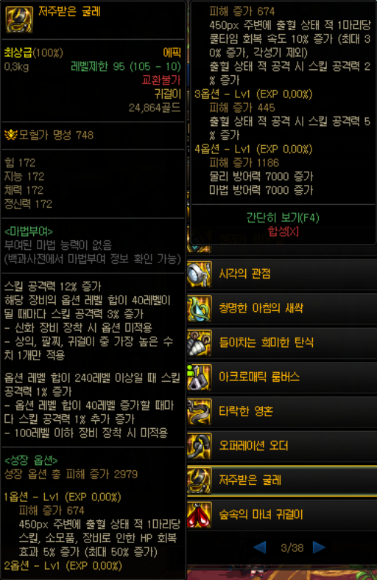Image resolution: width=377 pixels, height=580 pixels.
Task: Select 아크로매틱 룸버스 list entry
Action: click(x=282, y=377)
